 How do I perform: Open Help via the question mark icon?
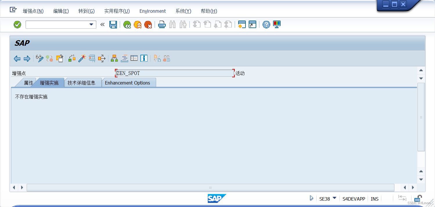coord(266,24)
